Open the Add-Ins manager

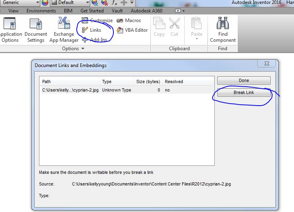pyautogui.click(x=94, y=40)
